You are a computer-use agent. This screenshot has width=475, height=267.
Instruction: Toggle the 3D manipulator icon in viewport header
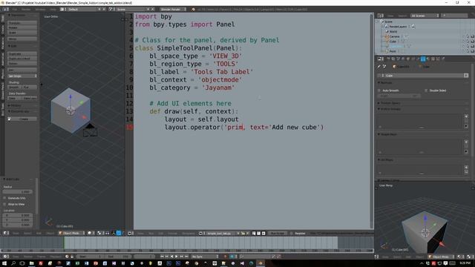114,233
